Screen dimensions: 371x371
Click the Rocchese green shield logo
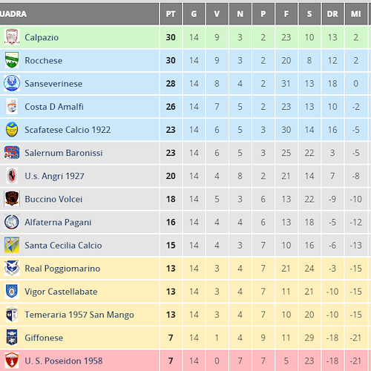[x=12, y=60]
